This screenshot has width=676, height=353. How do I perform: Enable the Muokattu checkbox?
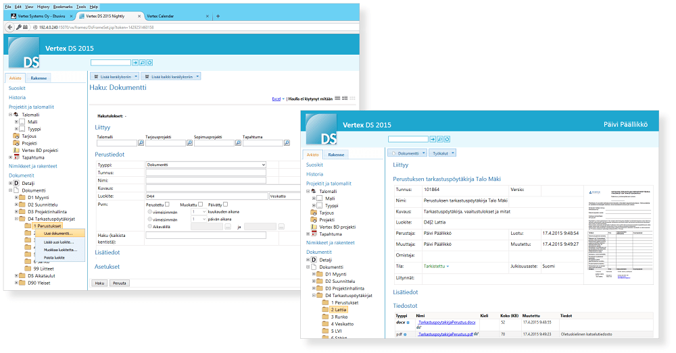(x=200, y=205)
